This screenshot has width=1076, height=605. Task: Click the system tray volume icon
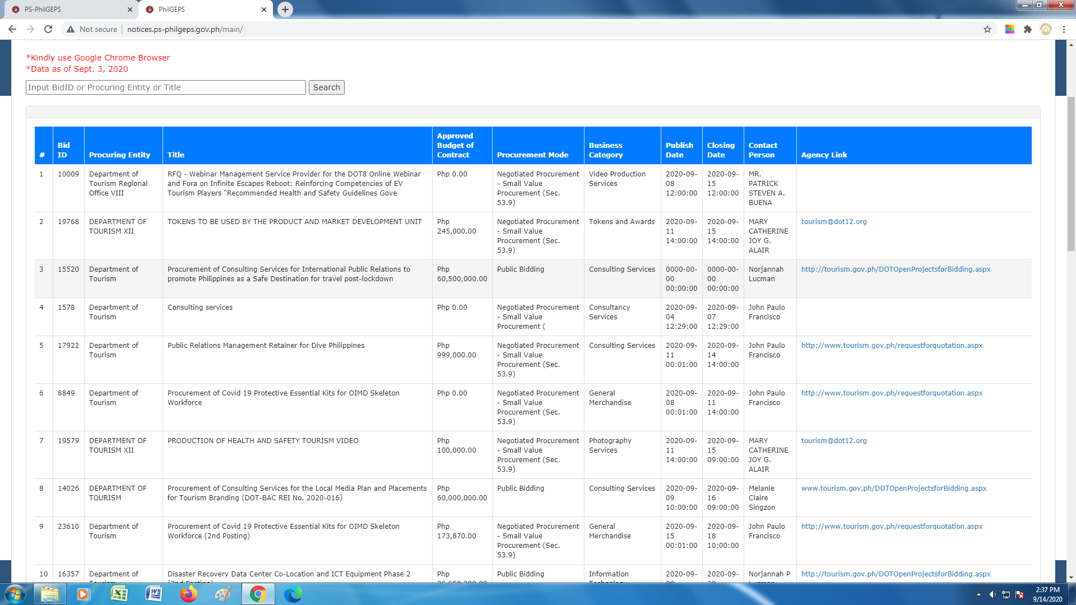click(992, 594)
